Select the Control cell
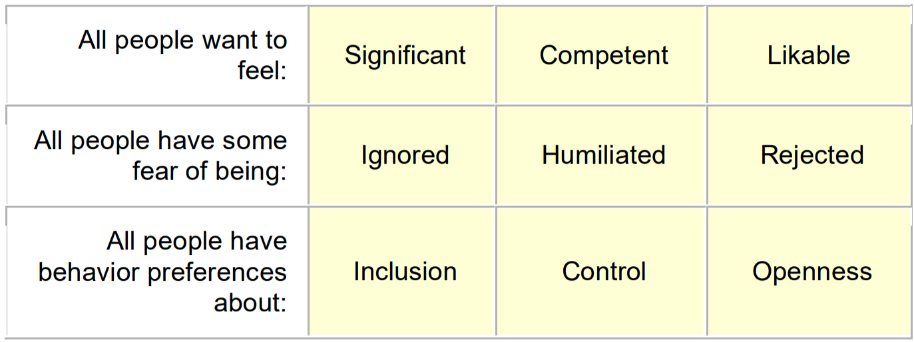Screen dimensions: 914x342 [x=604, y=271]
